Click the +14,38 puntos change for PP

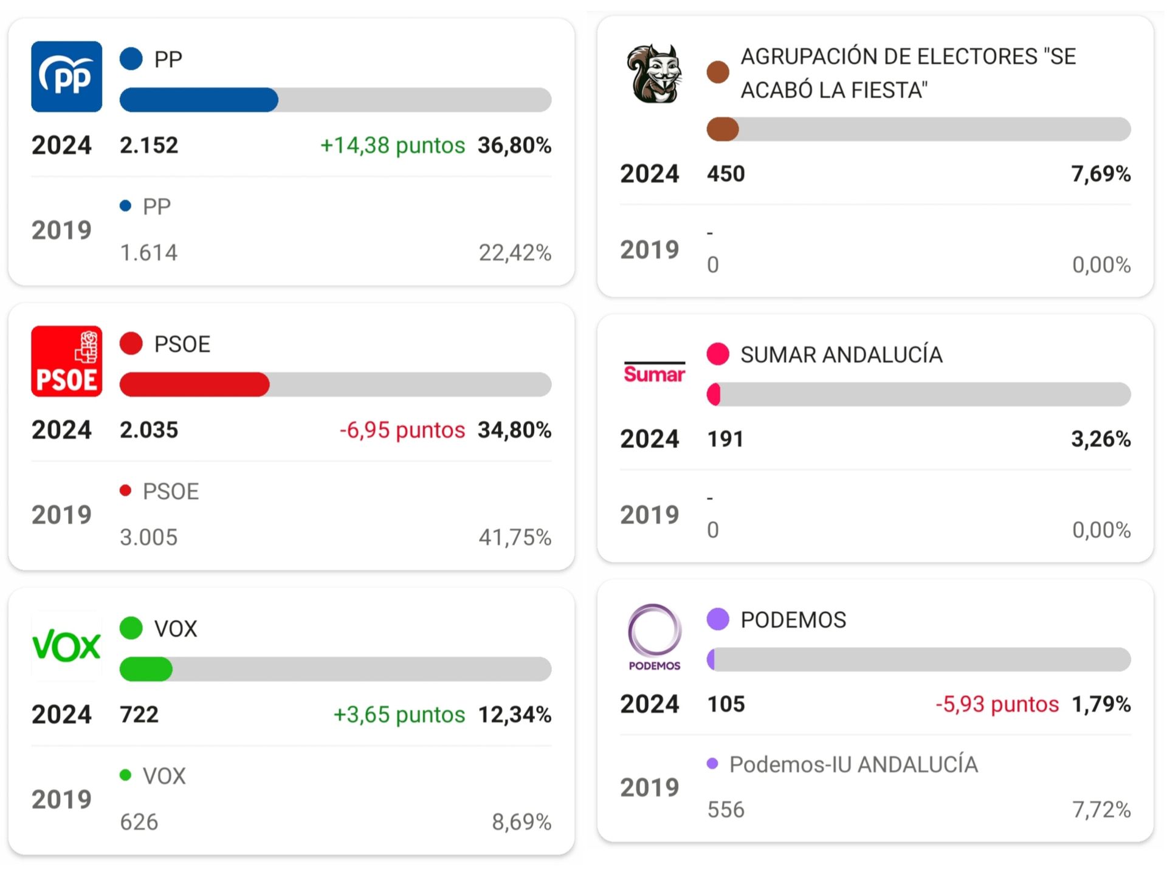coord(392,145)
